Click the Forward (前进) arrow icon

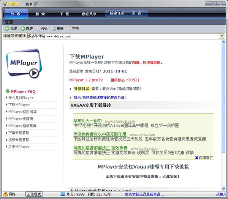coord(22,28)
